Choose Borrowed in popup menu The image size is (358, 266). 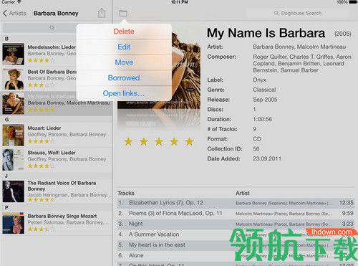click(x=124, y=77)
